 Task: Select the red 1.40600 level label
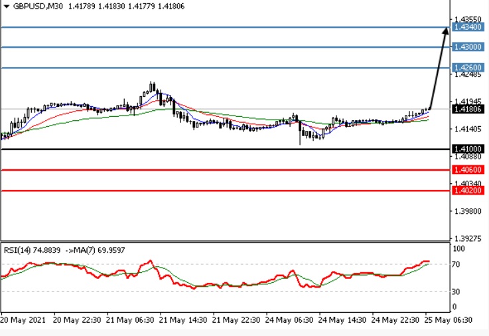coord(468,170)
